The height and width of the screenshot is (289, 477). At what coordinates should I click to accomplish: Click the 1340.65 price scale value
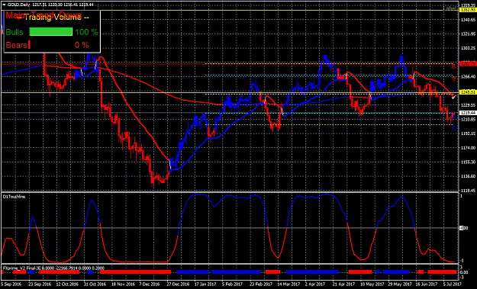[x=468, y=20]
